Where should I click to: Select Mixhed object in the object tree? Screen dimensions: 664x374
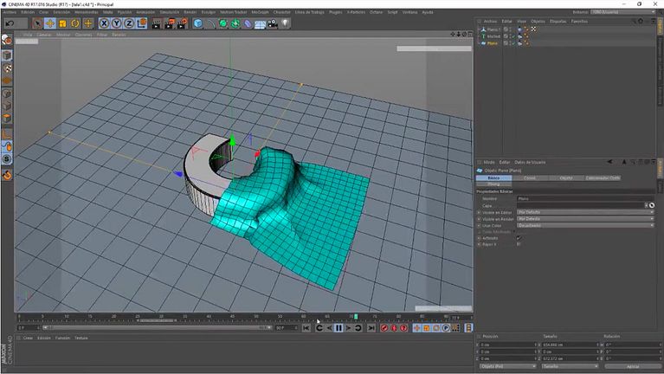point(493,36)
